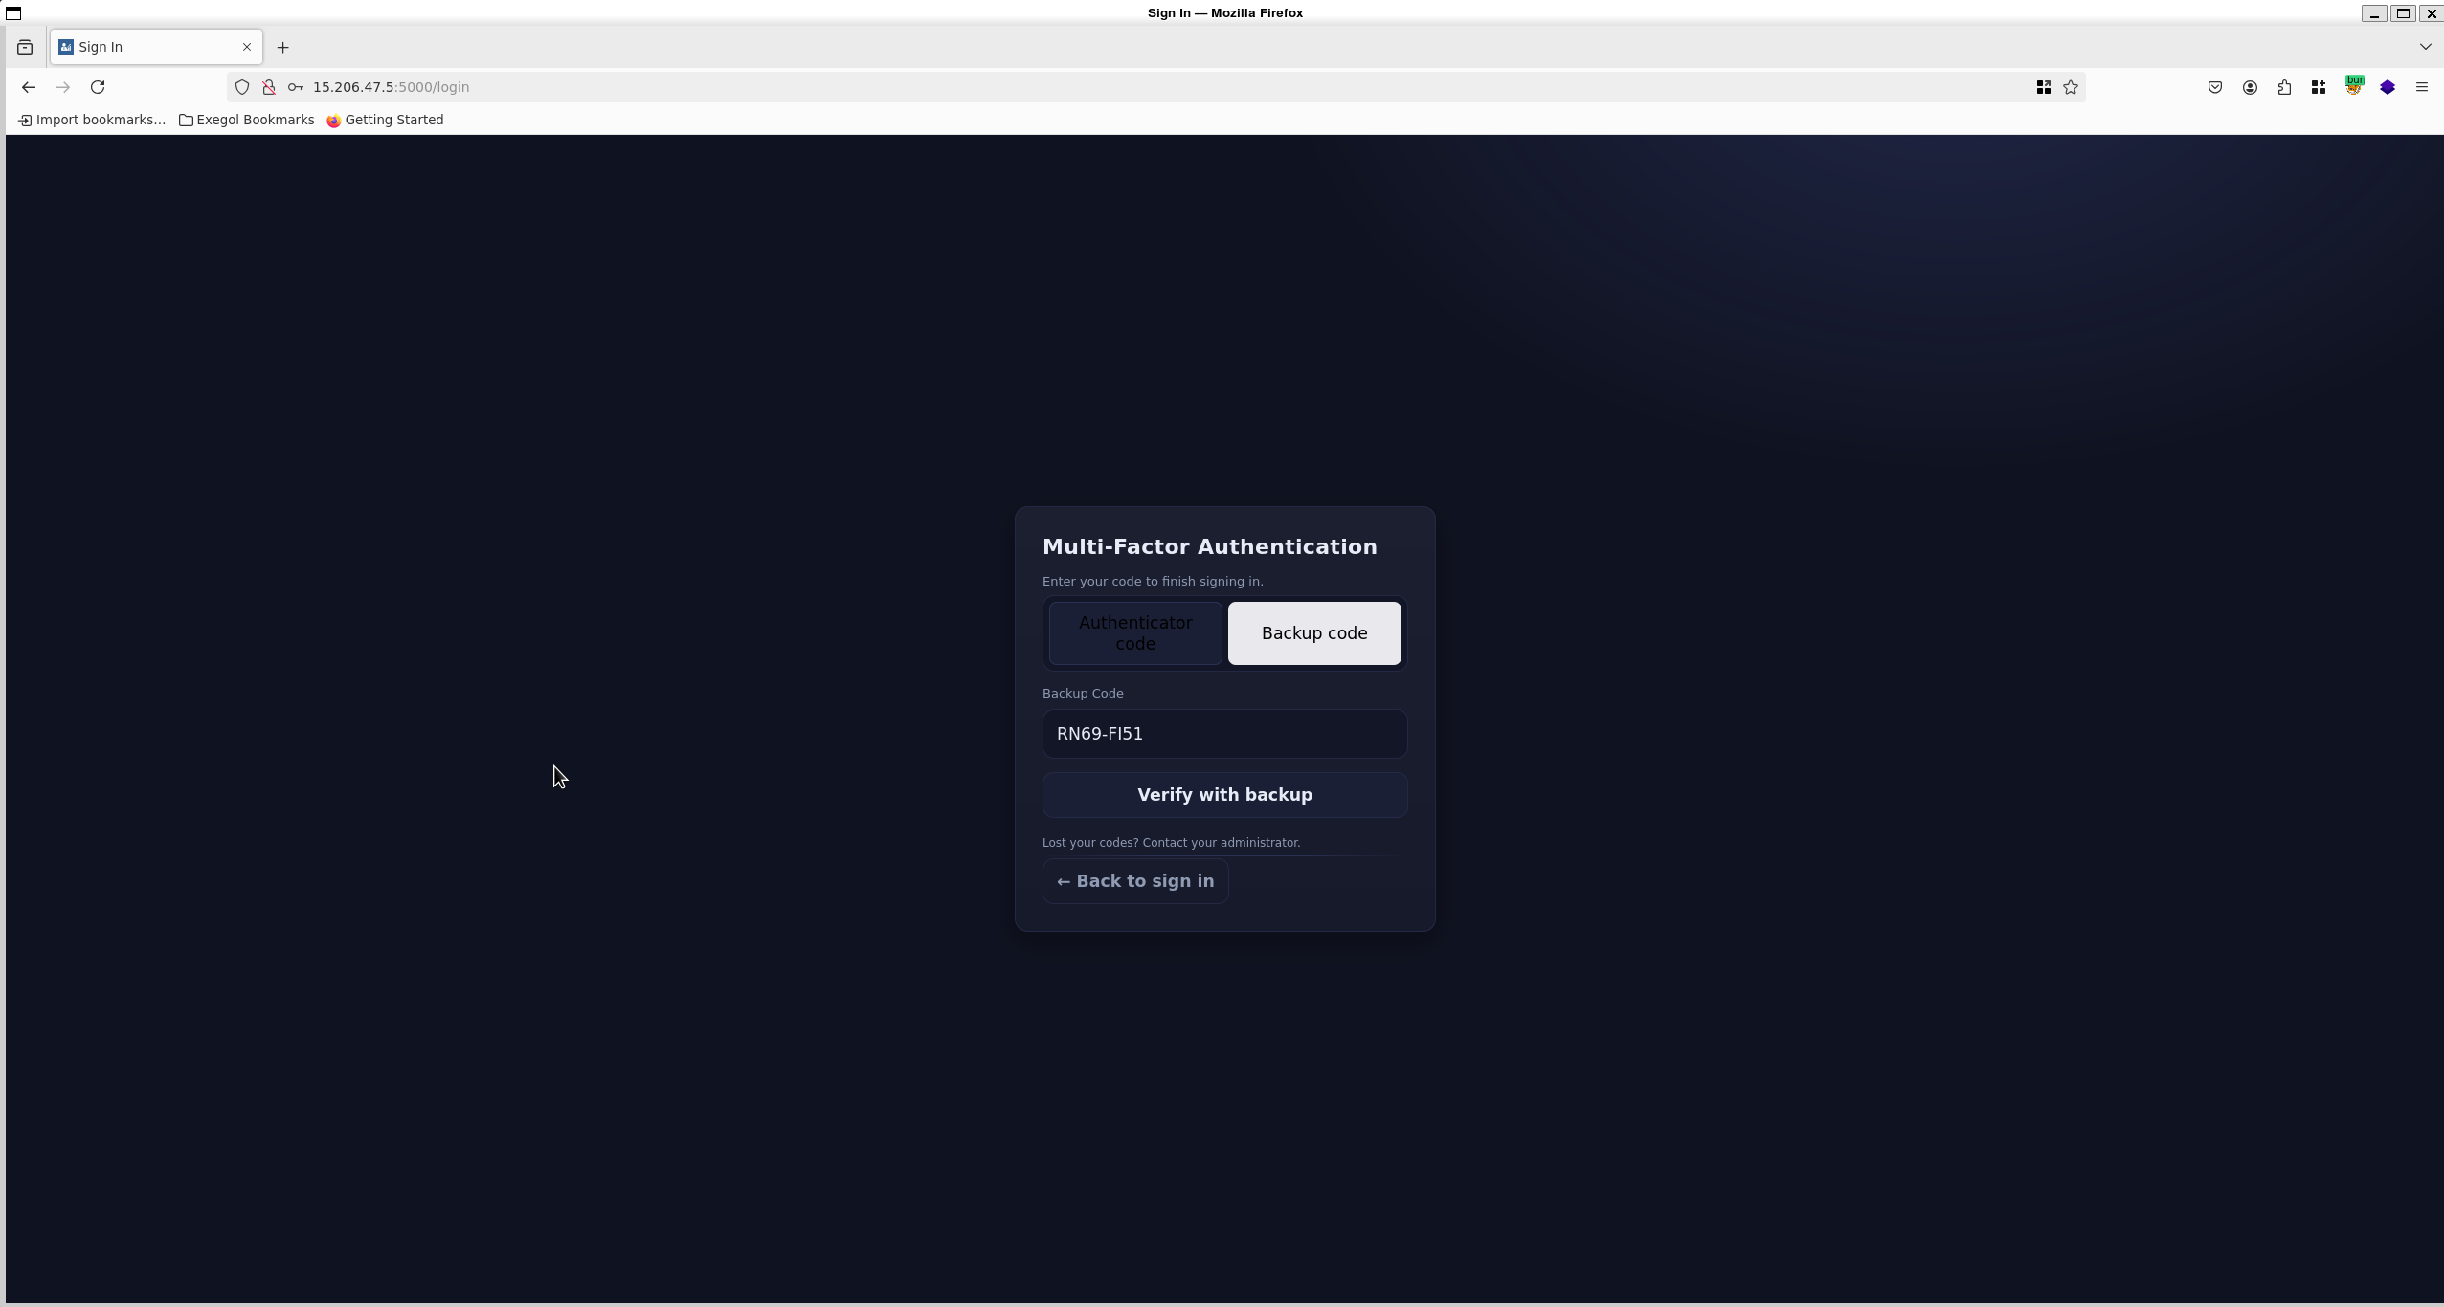Click the insecure connection lock icon
The image size is (2444, 1307).
coord(269,87)
